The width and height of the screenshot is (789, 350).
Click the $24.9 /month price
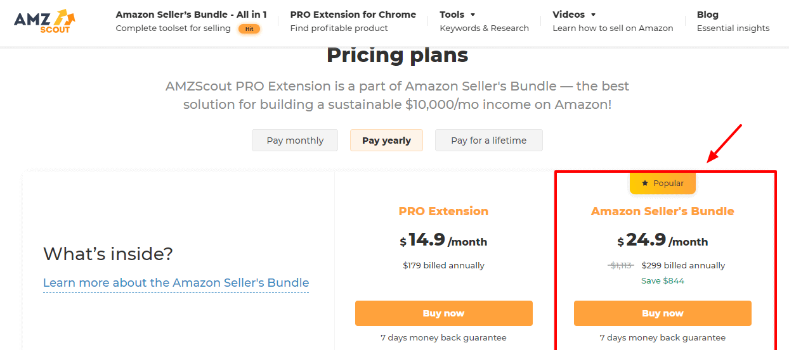pyautogui.click(x=662, y=241)
